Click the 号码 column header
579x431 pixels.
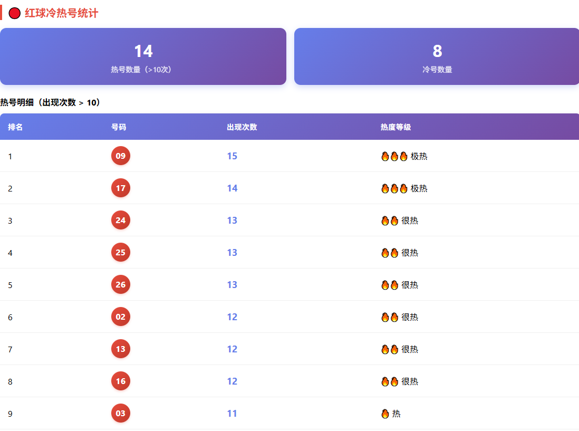119,127
